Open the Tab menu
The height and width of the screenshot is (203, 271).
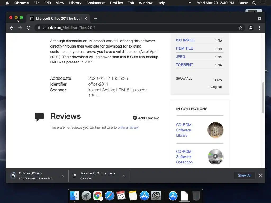tap(131, 3)
